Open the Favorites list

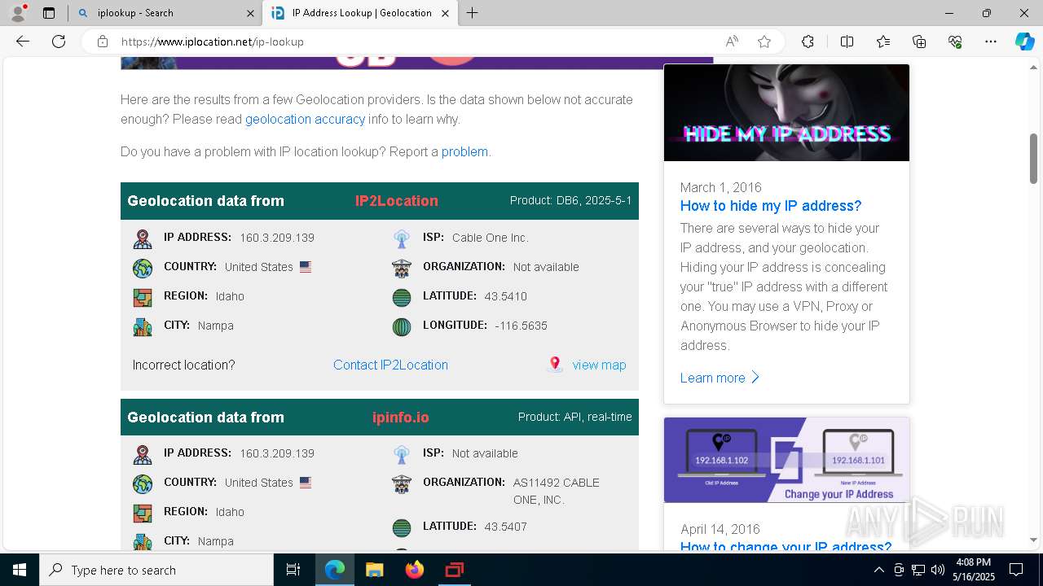(883, 42)
